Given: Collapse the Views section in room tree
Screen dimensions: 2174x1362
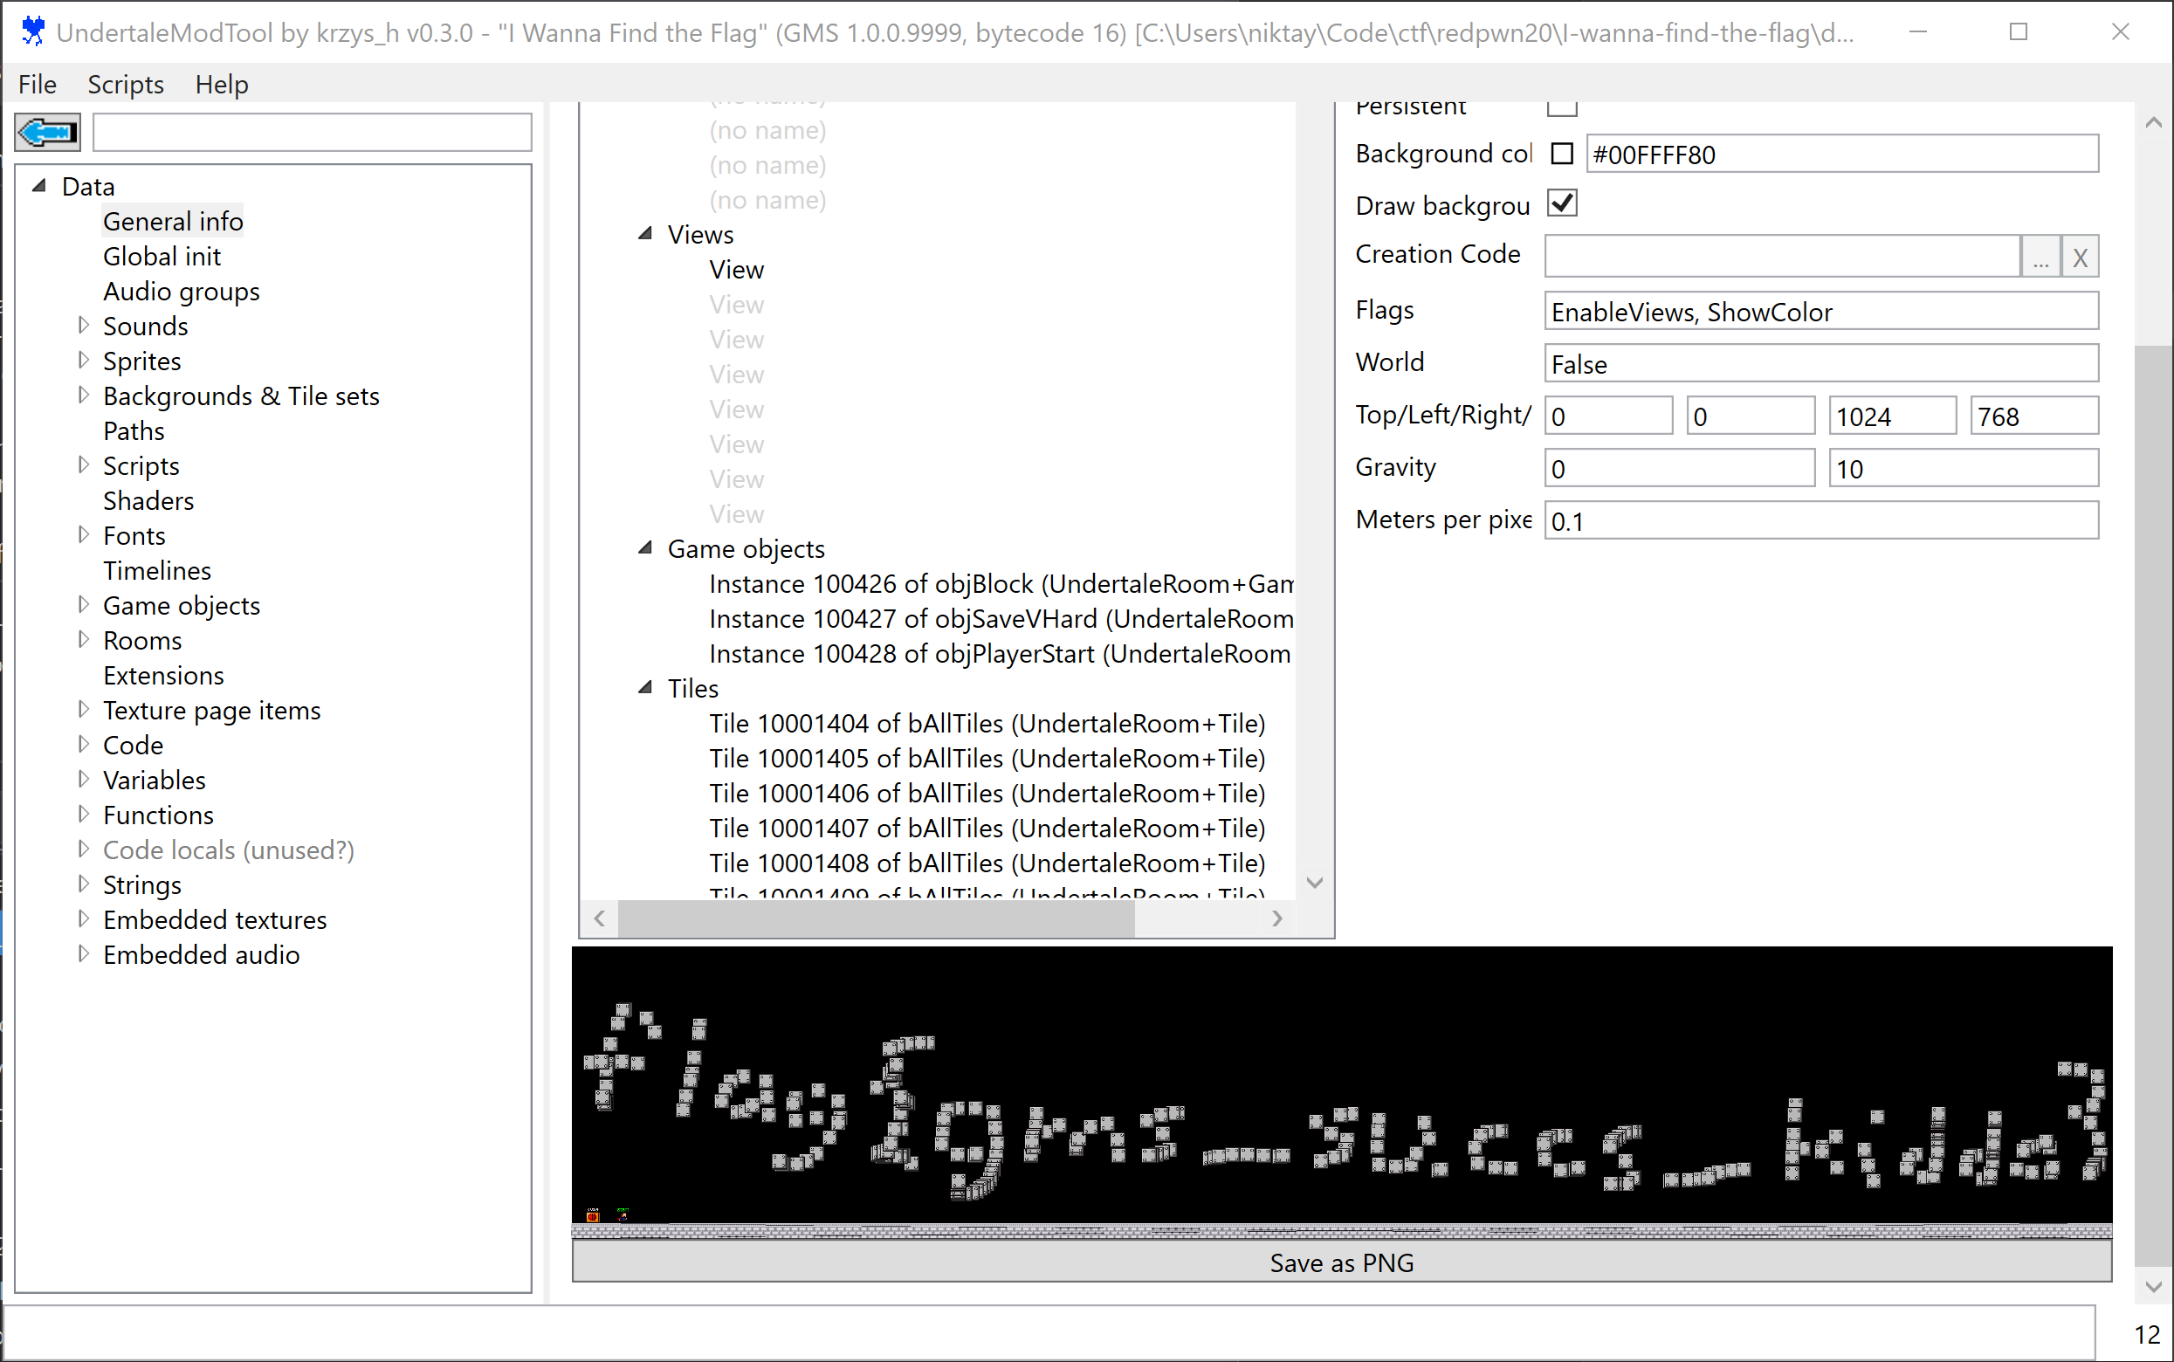Looking at the screenshot, I should click(x=645, y=234).
